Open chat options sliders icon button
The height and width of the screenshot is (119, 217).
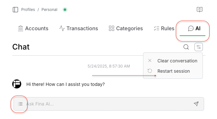pyautogui.click(x=199, y=47)
